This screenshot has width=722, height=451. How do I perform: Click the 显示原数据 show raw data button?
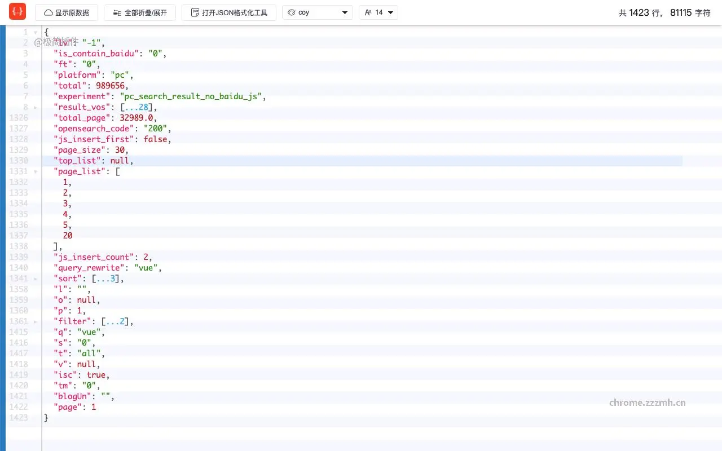(x=67, y=12)
